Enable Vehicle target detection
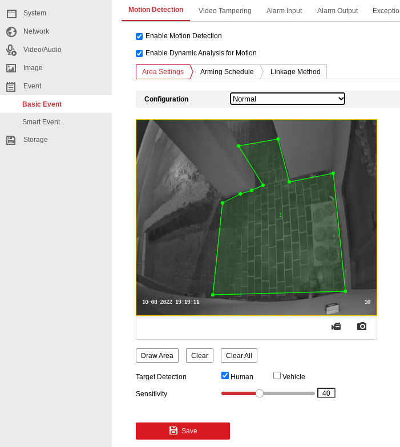 [277, 376]
